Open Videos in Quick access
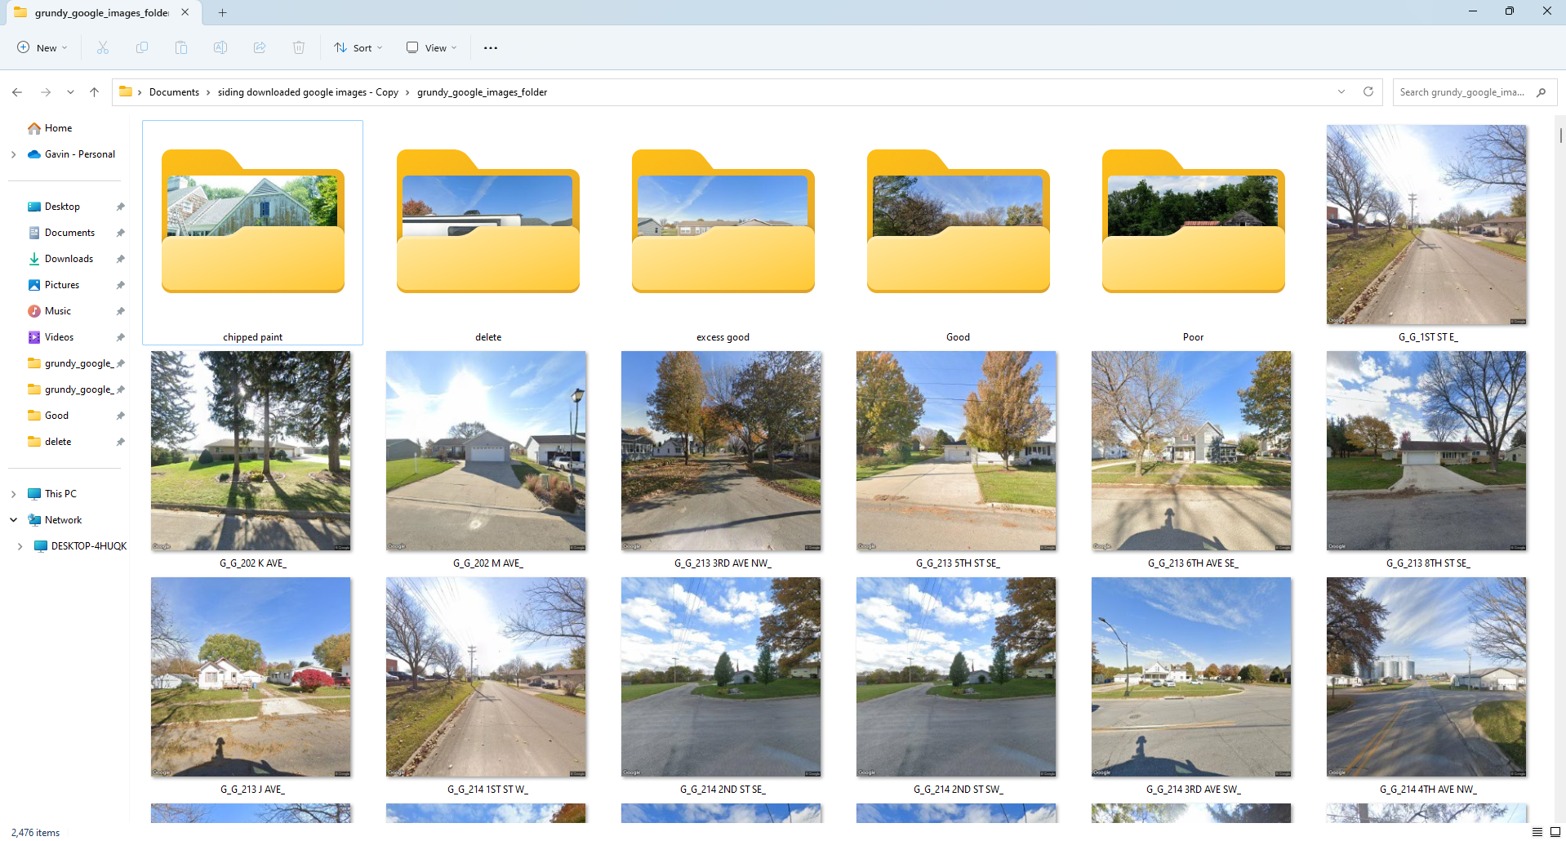 click(x=59, y=337)
